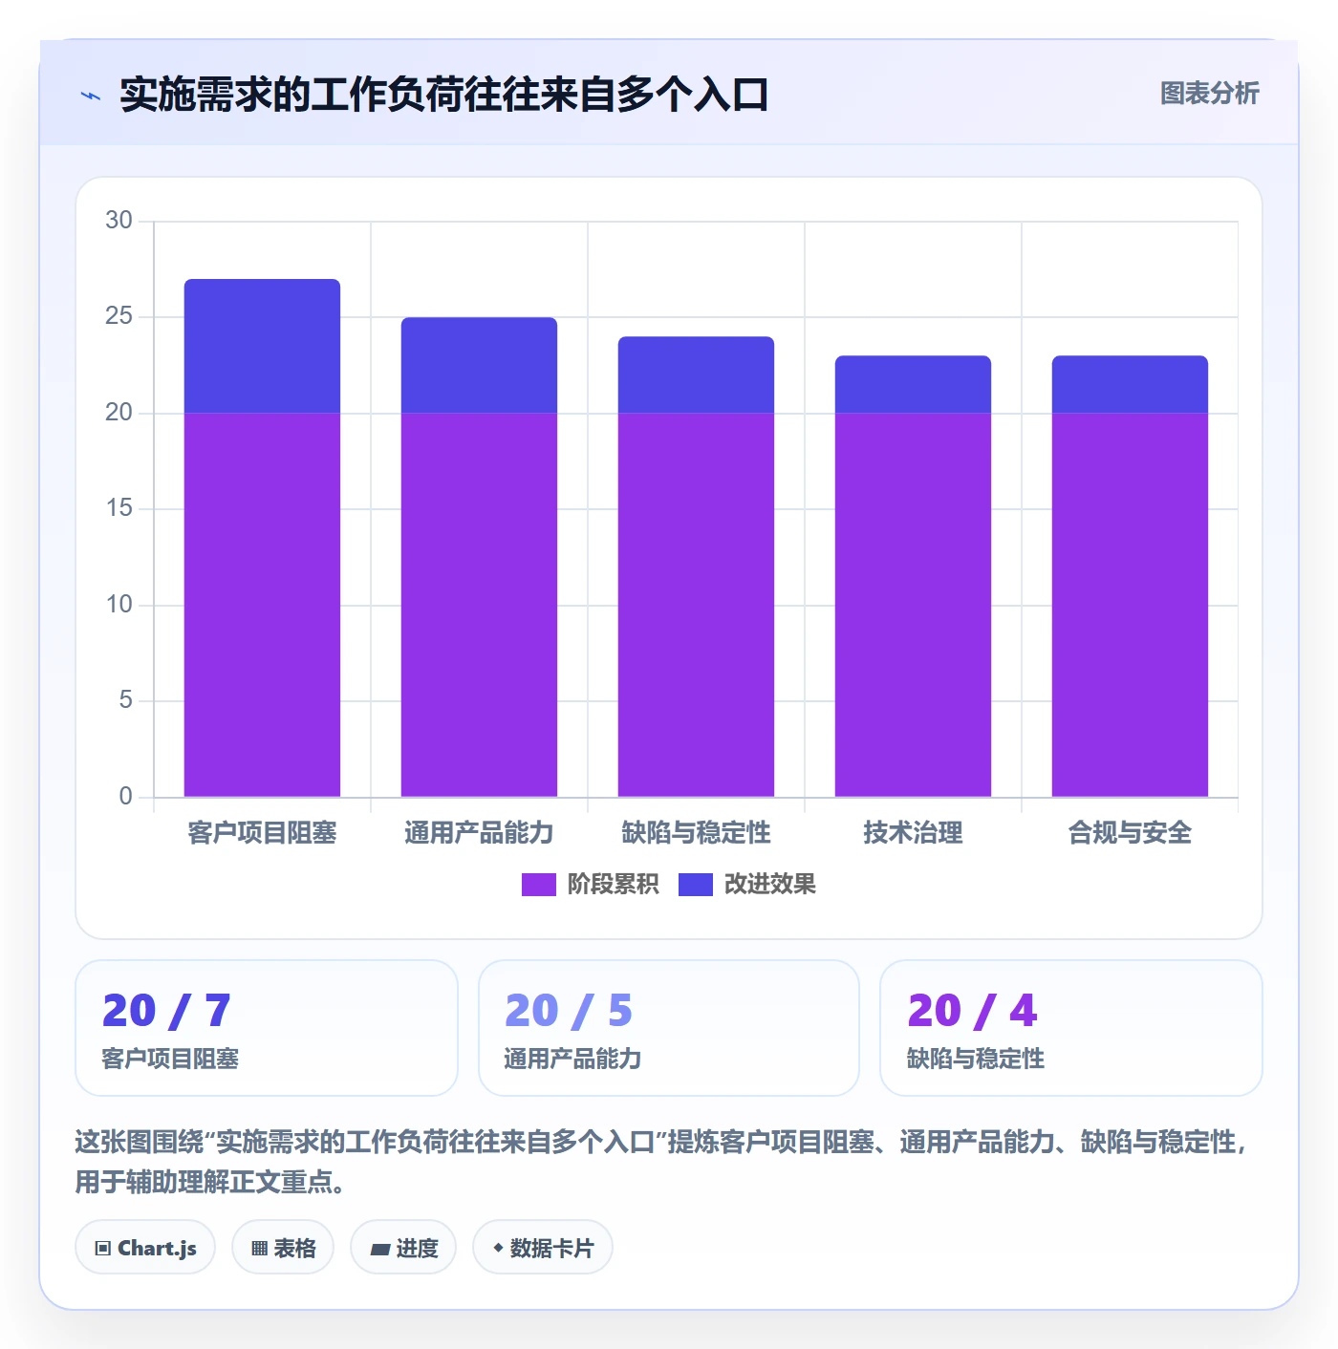Select the 数据卡片 tag chip

tap(543, 1247)
